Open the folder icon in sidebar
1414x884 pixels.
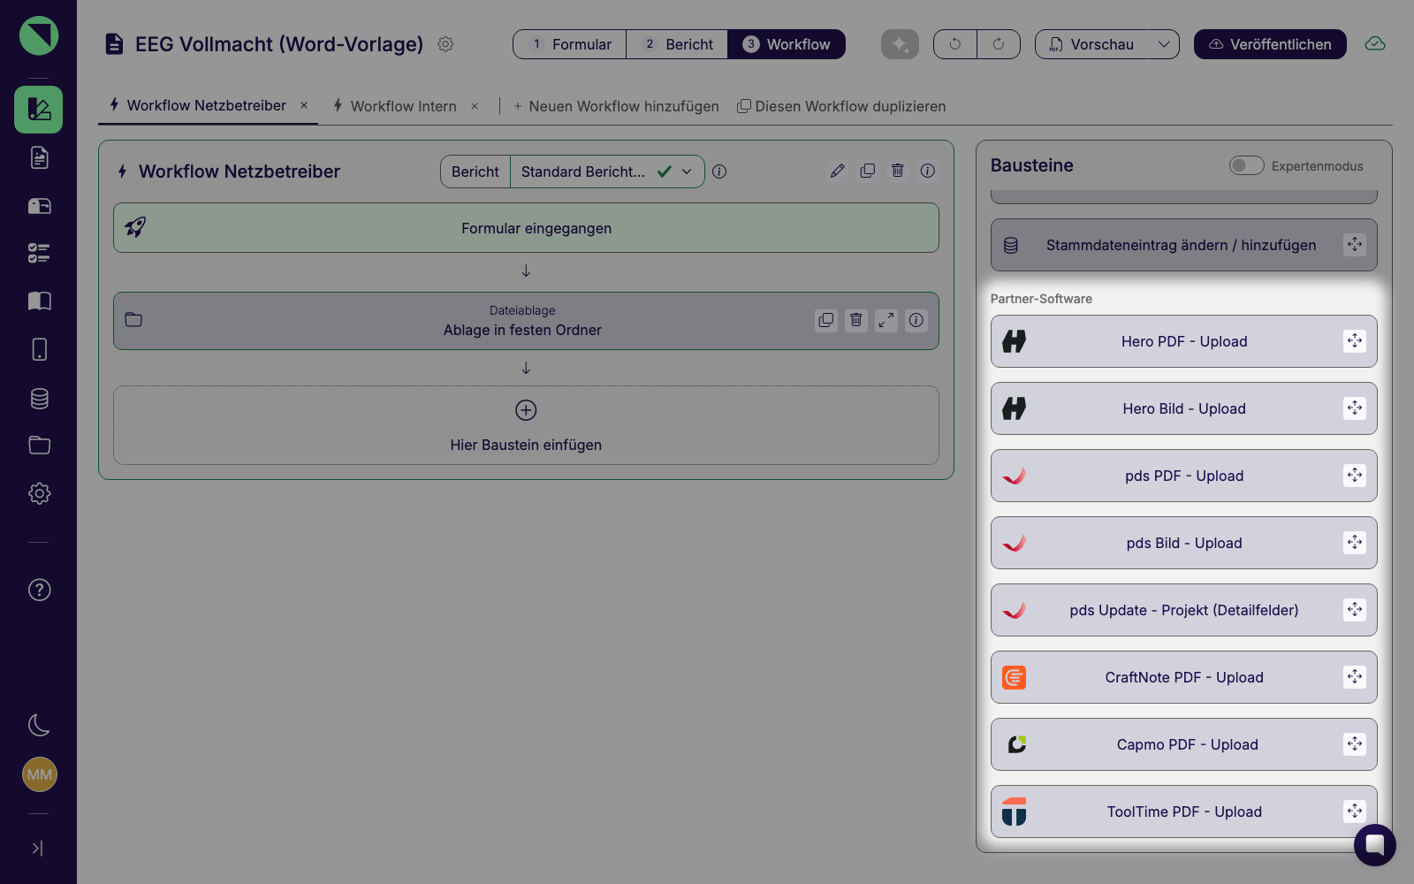tap(39, 445)
